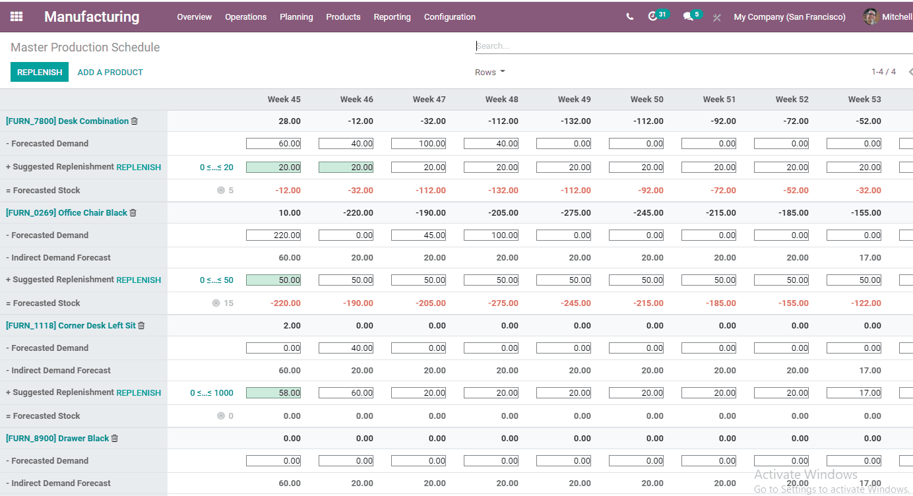Expand the replenishment range 0 ≤...≤ 20
The width and height of the screenshot is (913, 496).
click(x=218, y=167)
